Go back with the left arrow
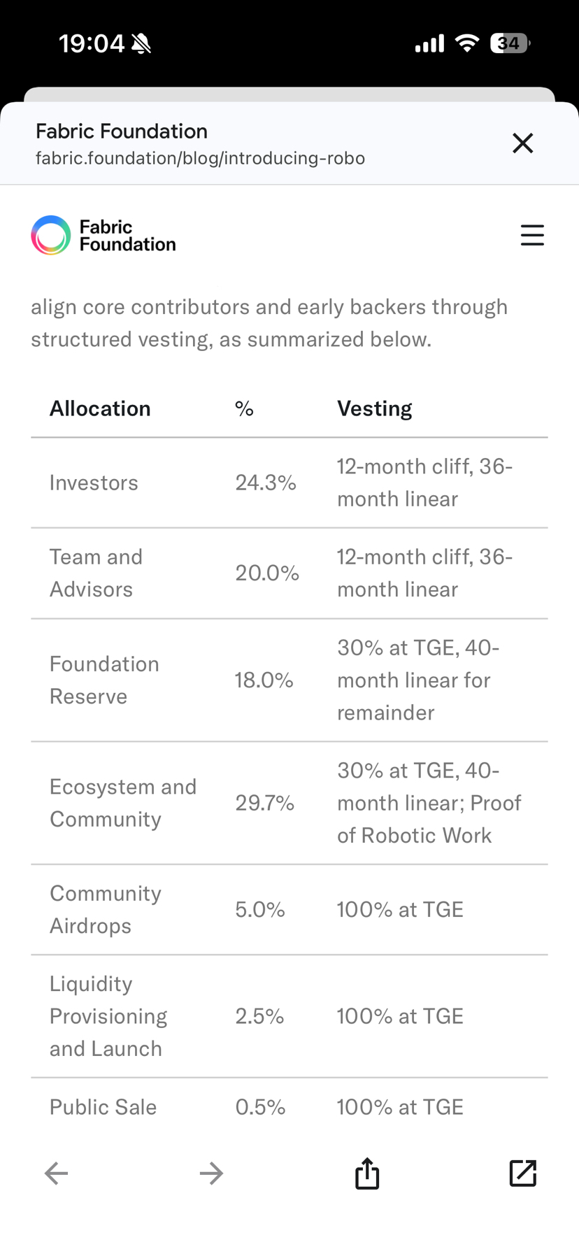 click(56, 1173)
